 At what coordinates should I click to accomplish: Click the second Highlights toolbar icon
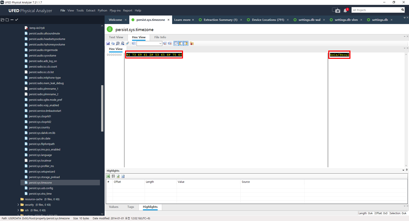[x=113, y=176]
